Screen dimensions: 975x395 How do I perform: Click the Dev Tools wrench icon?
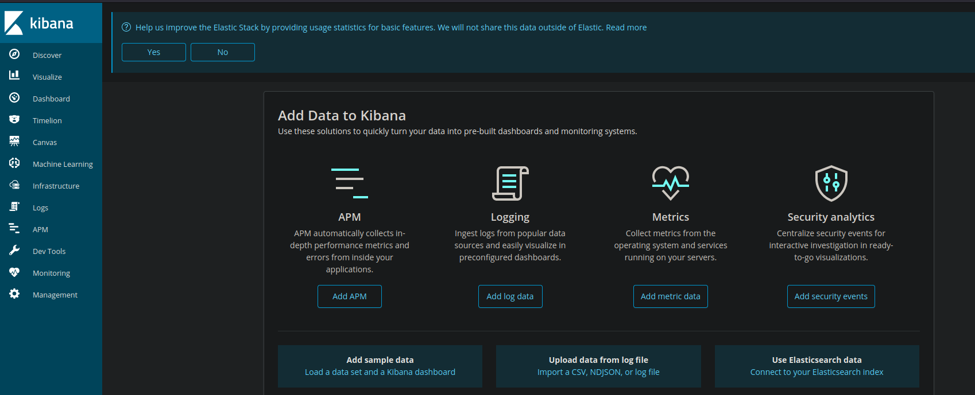point(14,251)
